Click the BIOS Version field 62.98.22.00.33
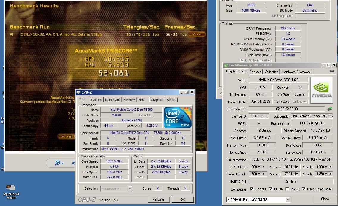Viewport: 338px width, 206px height. (x=287, y=109)
